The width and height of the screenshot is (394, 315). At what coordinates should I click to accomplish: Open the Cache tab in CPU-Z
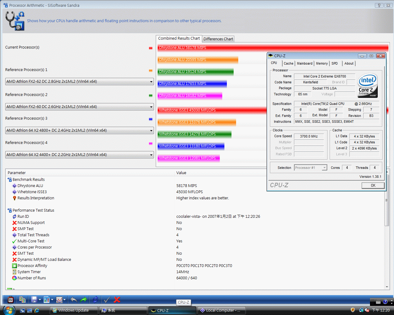[x=288, y=63]
